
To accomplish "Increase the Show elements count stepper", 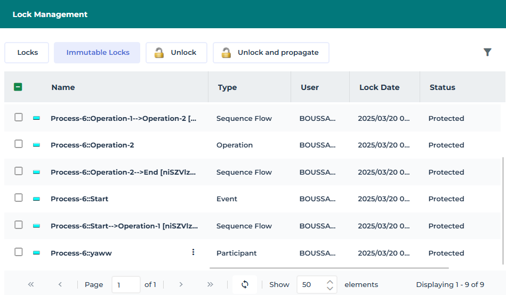I will [x=330, y=281].
